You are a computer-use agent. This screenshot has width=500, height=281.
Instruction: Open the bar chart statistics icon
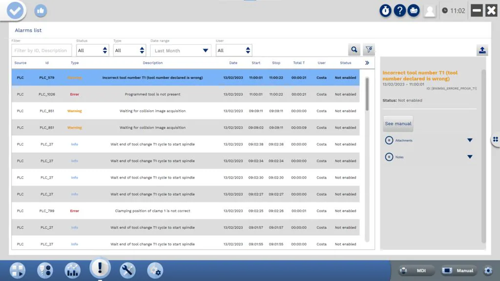[72, 270]
